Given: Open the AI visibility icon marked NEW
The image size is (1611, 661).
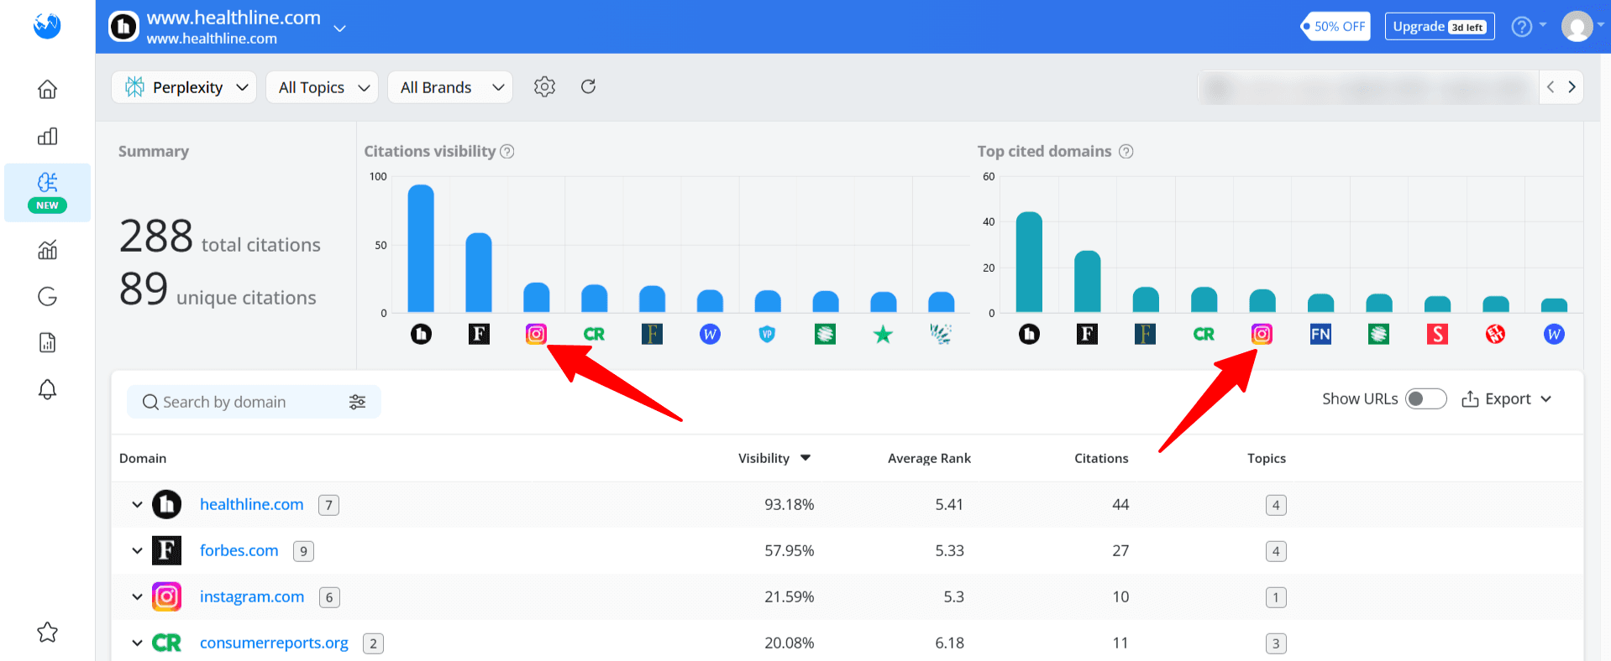Looking at the screenshot, I should click(x=48, y=192).
